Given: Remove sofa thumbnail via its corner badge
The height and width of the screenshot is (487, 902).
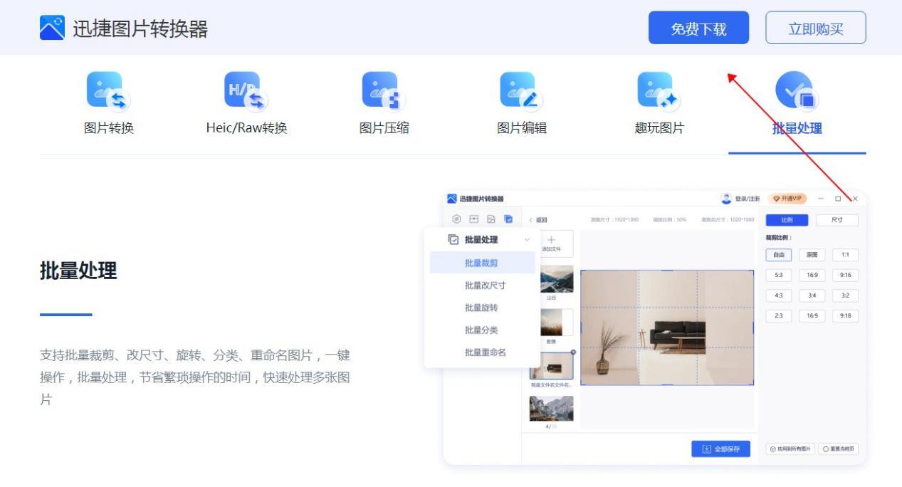Looking at the screenshot, I should (573, 352).
